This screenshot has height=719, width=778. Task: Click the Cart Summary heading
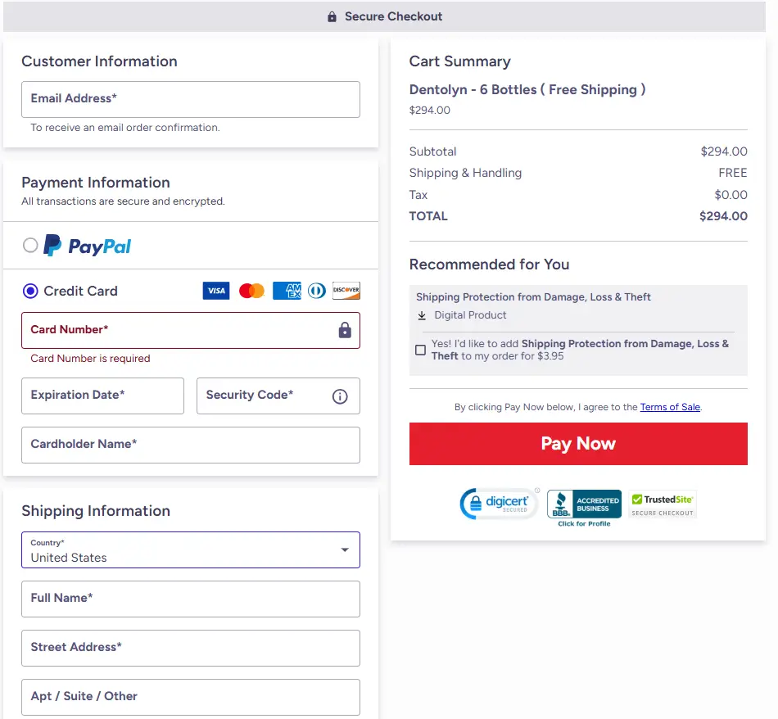point(459,61)
